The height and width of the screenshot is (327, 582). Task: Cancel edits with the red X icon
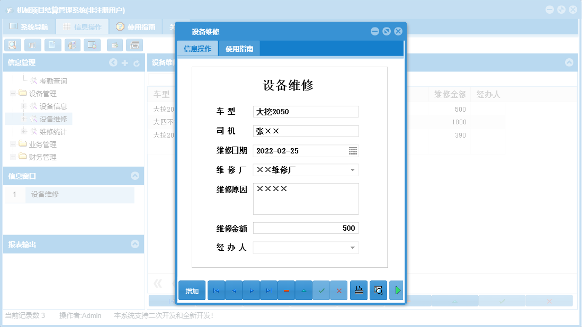339,290
